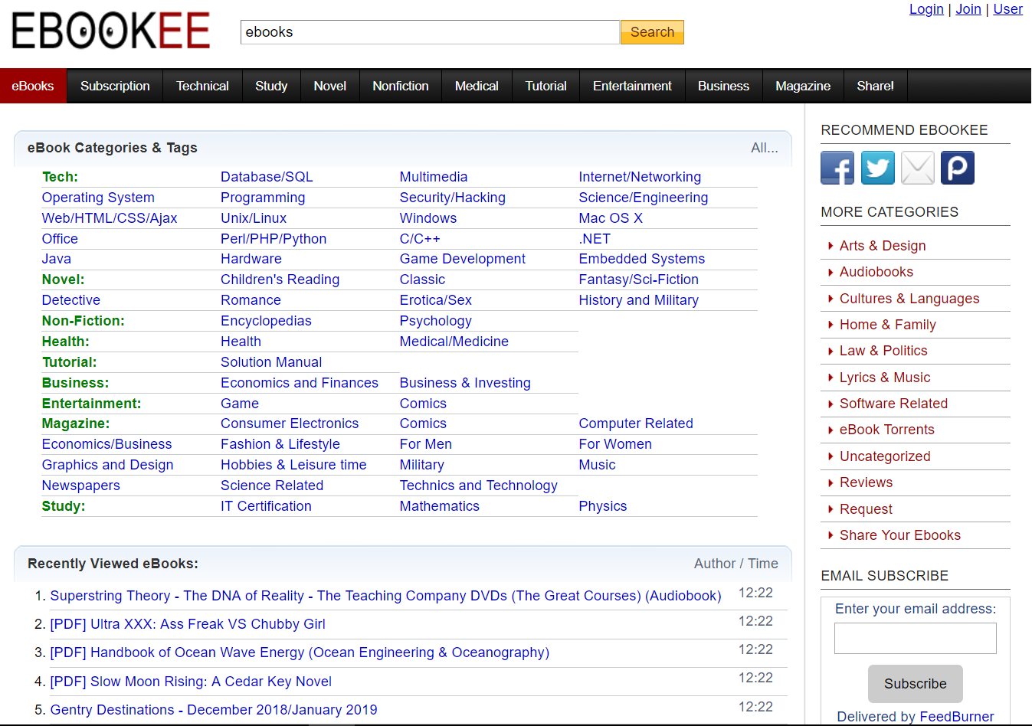Screen dimensions: 1032x726
Task: Open the Login link
Action: coord(926,9)
